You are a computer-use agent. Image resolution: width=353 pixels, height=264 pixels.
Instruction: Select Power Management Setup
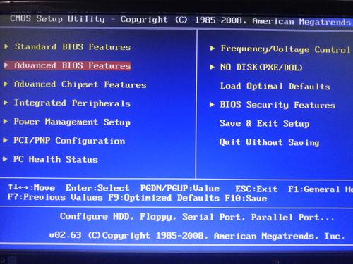(72, 122)
